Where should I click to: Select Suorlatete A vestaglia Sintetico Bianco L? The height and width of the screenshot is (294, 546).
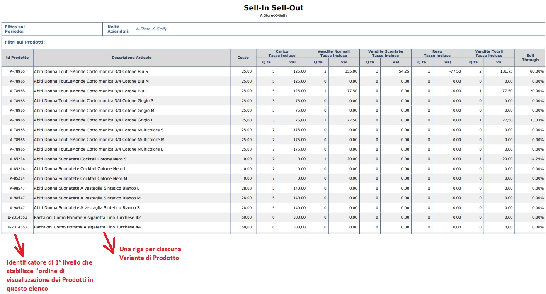pyautogui.click(x=87, y=188)
